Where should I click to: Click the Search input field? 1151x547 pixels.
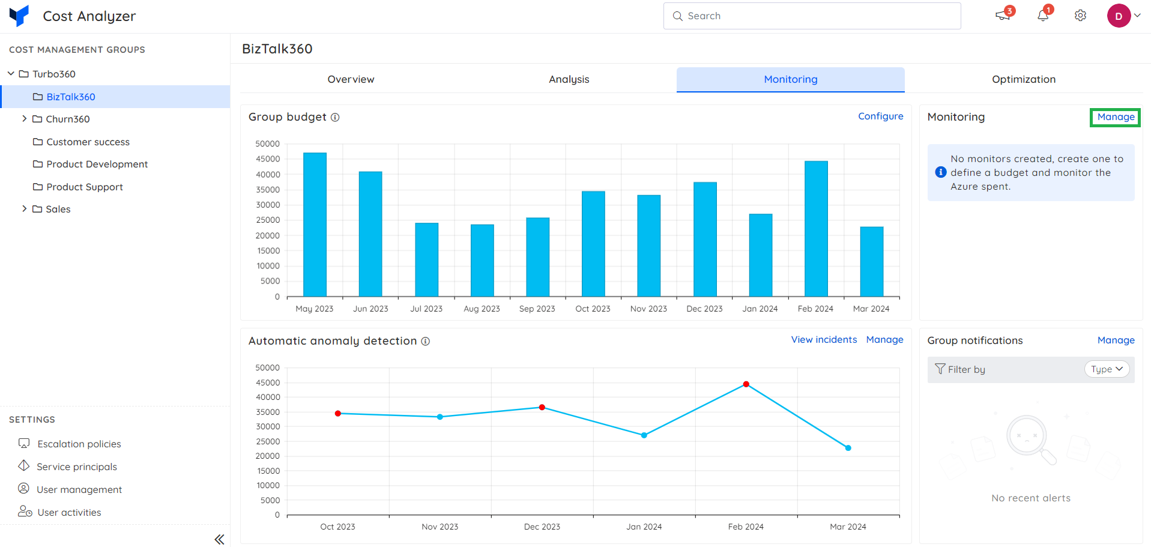[x=812, y=16]
